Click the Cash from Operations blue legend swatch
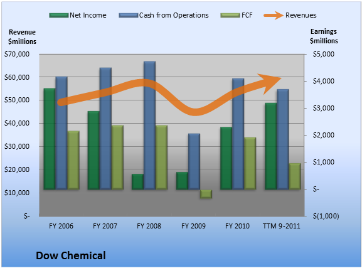The height and width of the screenshot is (268, 362). click(x=129, y=16)
